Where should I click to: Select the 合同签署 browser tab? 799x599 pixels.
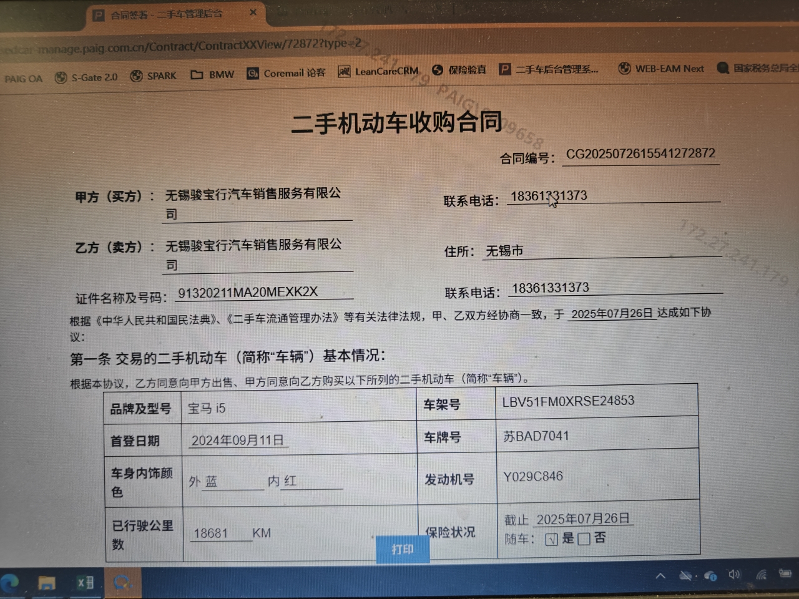(x=165, y=14)
